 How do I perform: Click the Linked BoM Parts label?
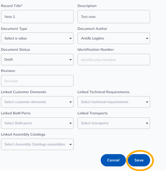pyautogui.click(x=16, y=113)
